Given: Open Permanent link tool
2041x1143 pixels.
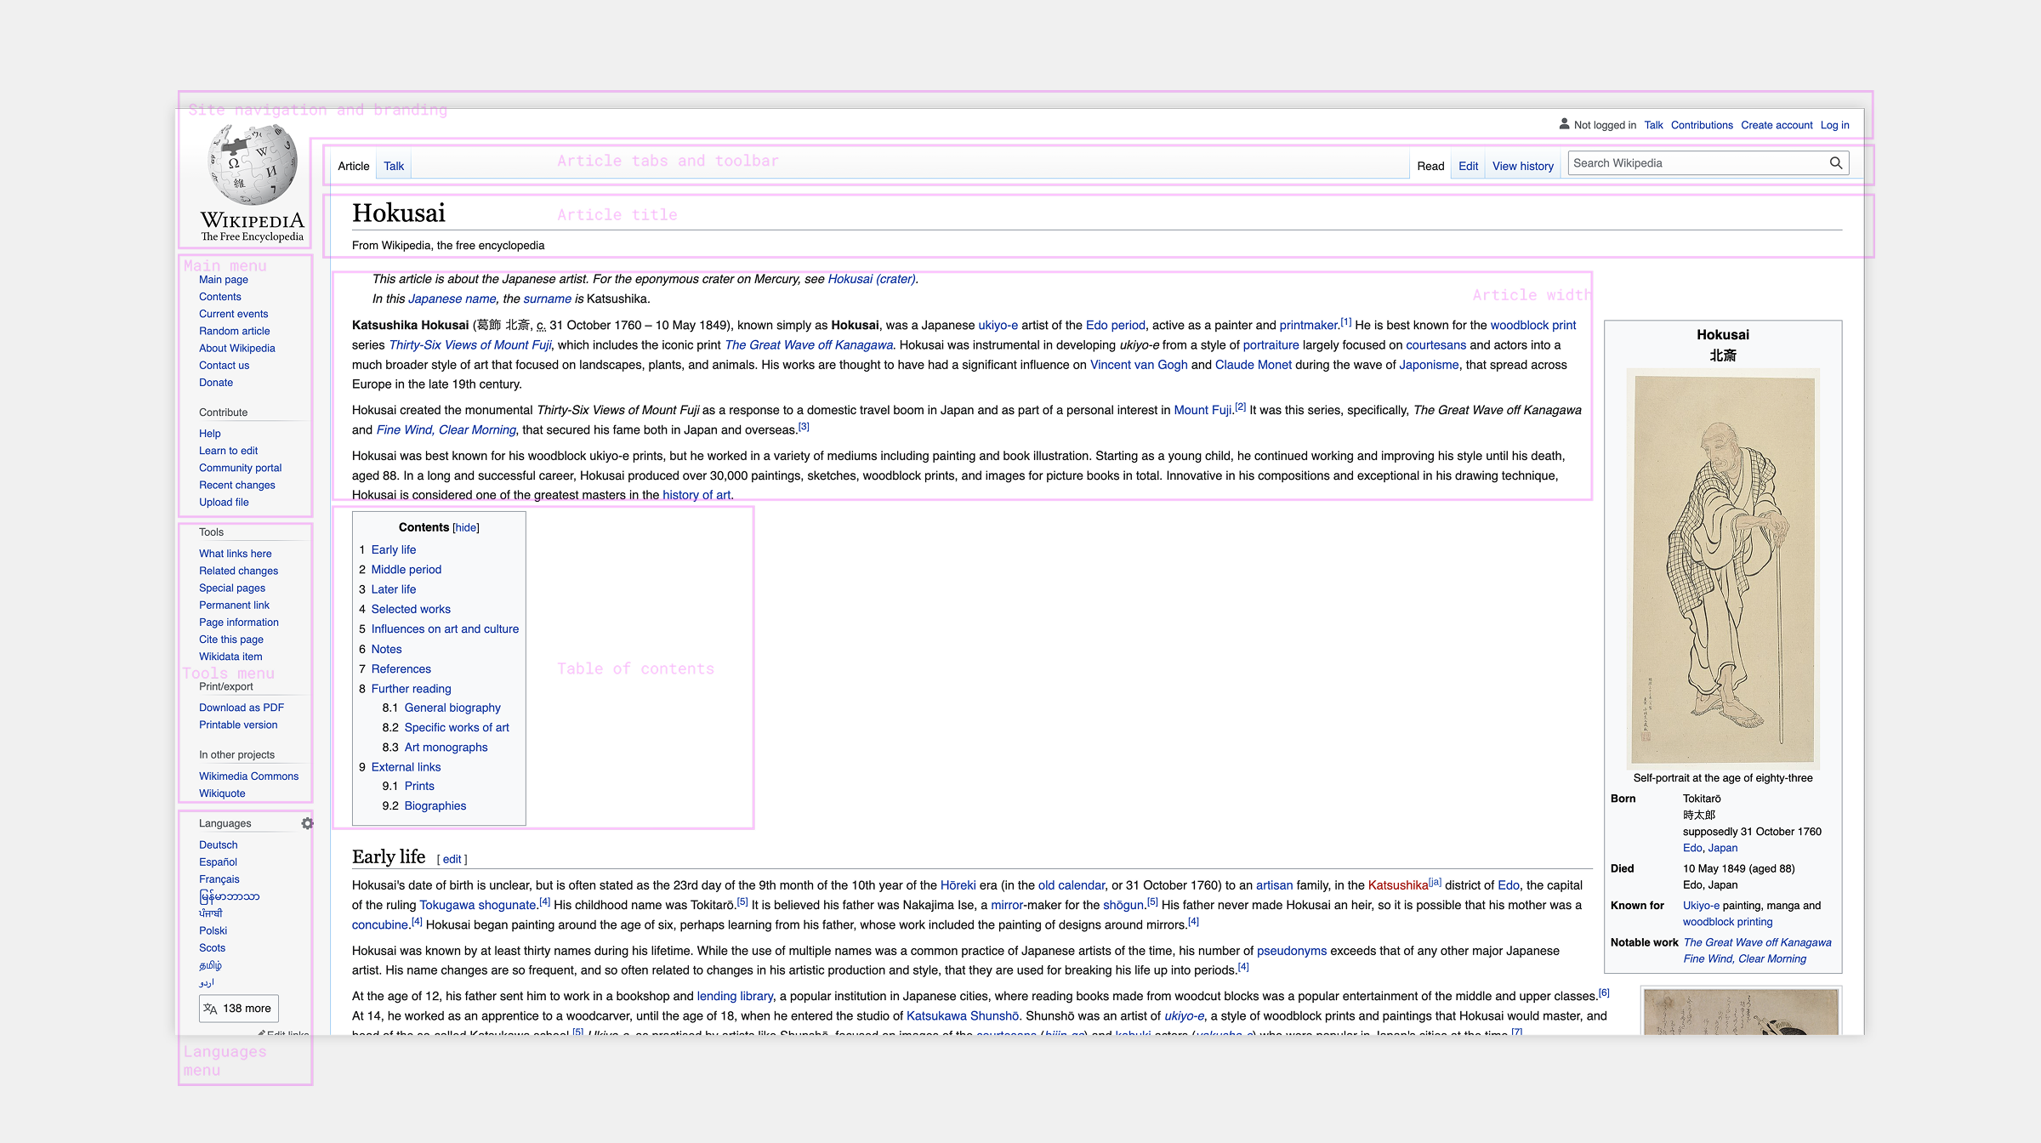Looking at the screenshot, I should tap(234, 606).
